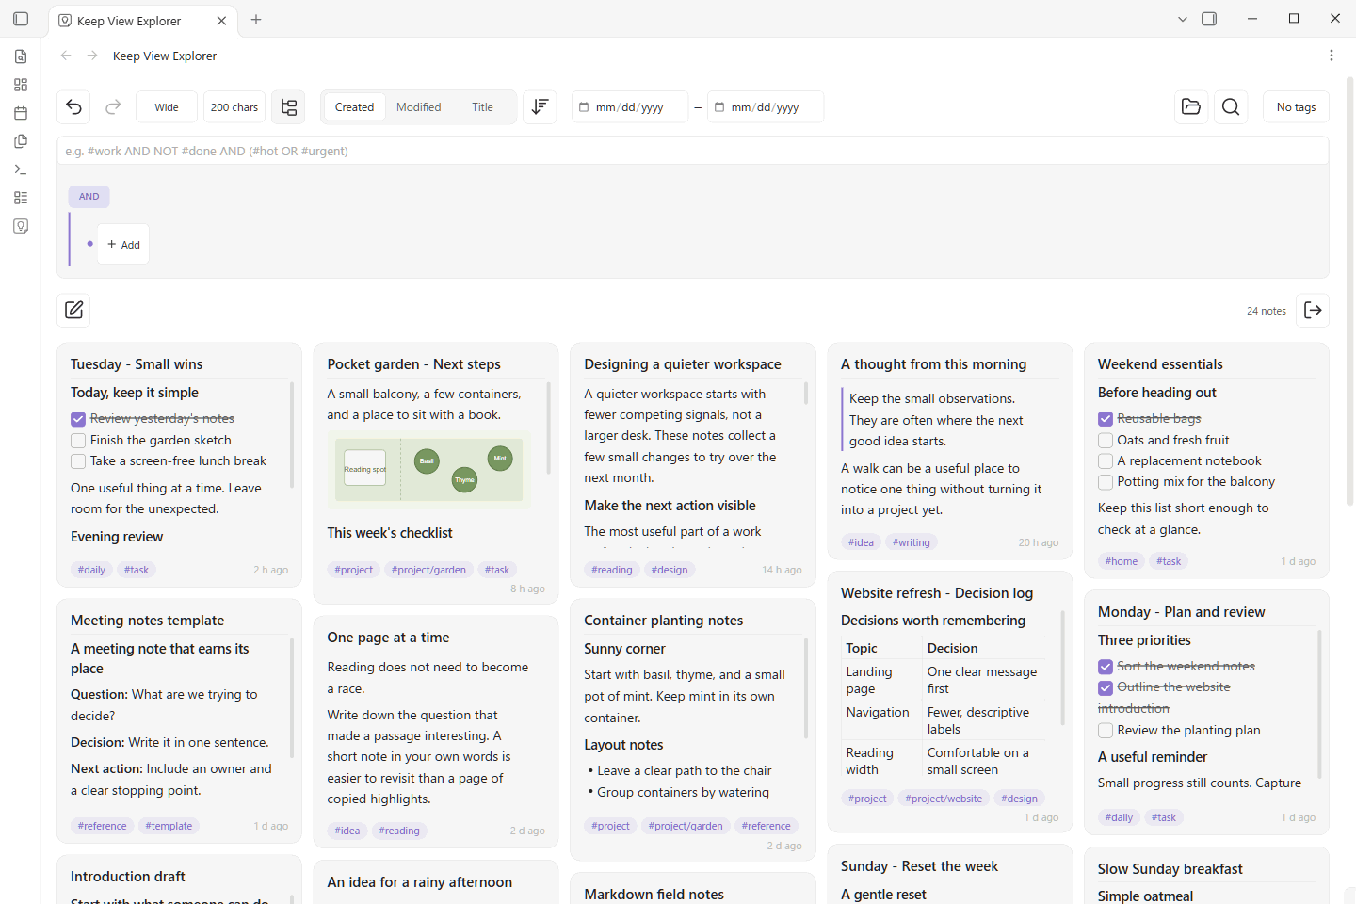Select the Created sort tab
The height and width of the screenshot is (904, 1356).
(x=354, y=107)
